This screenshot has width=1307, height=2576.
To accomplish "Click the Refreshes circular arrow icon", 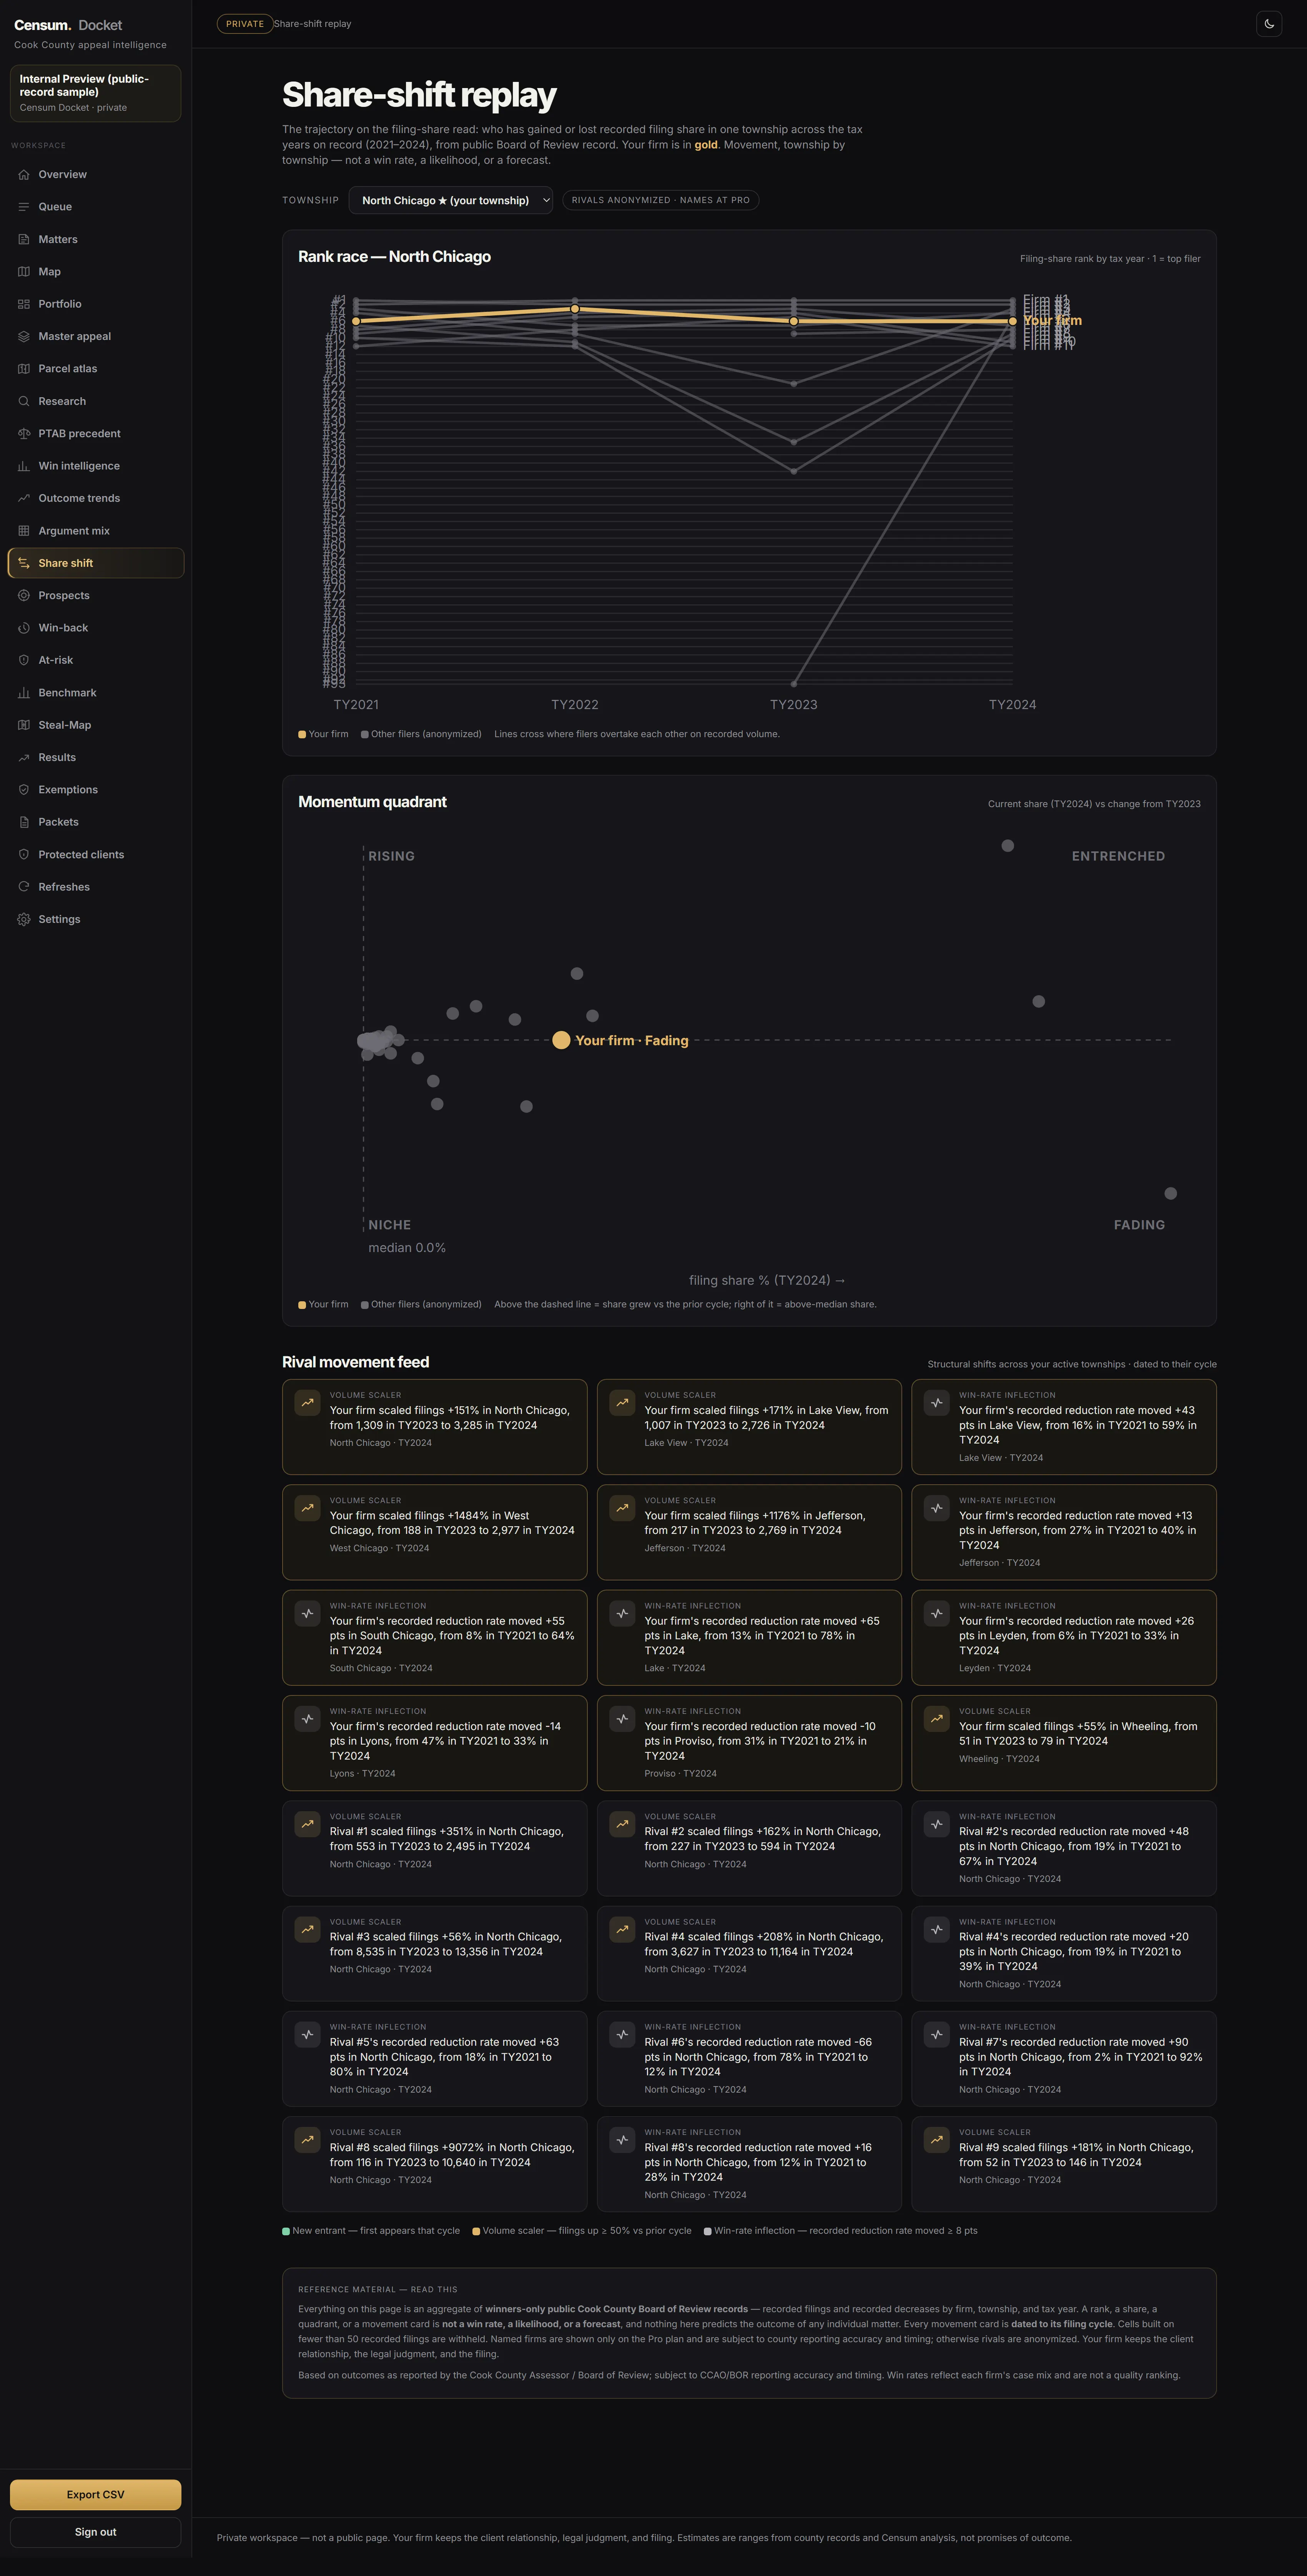I will (24, 887).
